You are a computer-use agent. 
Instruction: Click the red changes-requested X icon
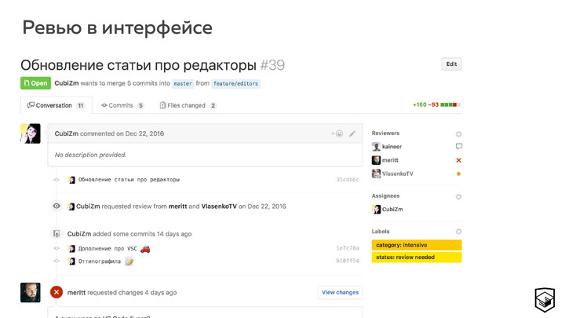coord(56,292)
